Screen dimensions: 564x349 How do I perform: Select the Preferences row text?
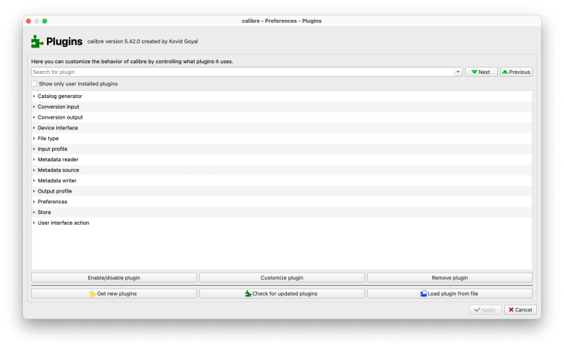click(52, 201)
